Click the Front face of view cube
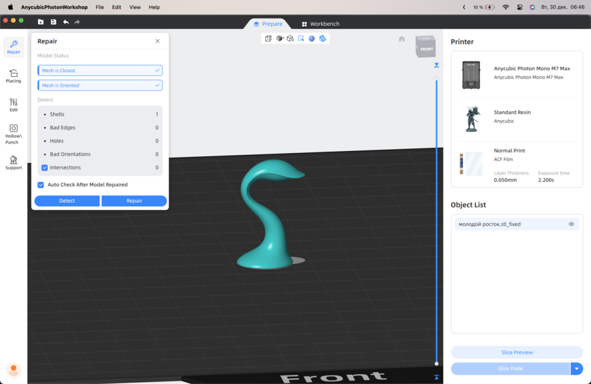 pyautogui.click(x=426, y=49)
